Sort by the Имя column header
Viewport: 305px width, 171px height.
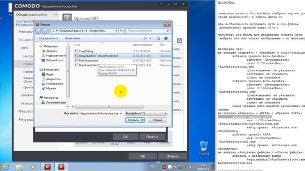77,45
